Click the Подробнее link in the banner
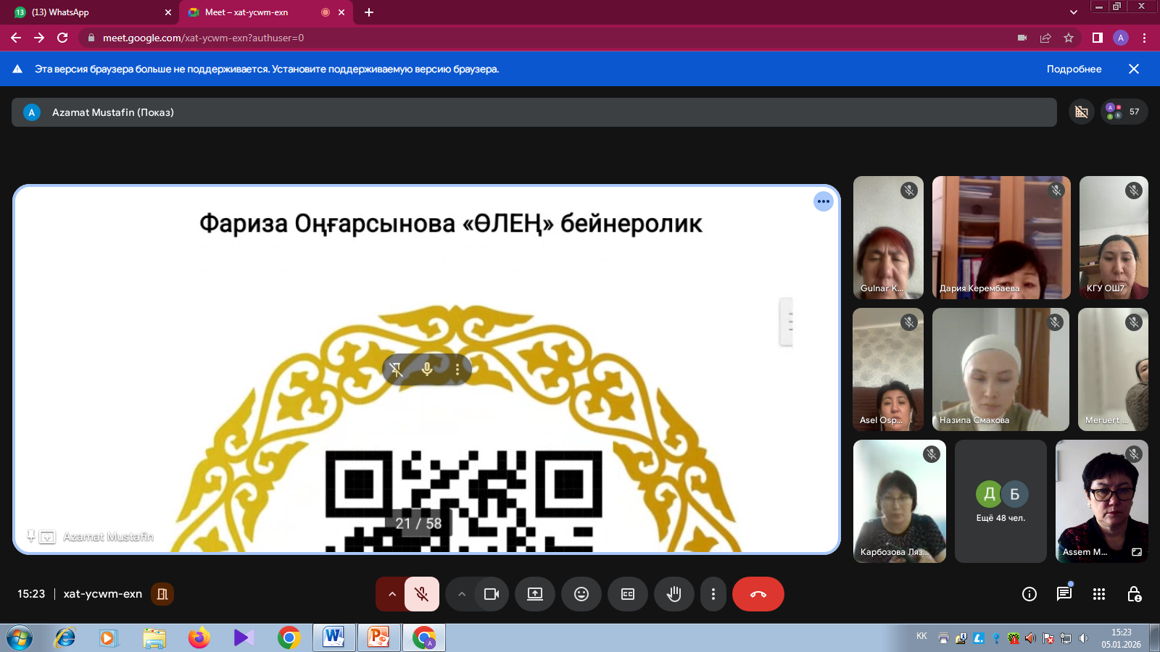This screenshot has height=652, width=1160. [1074, 69]
